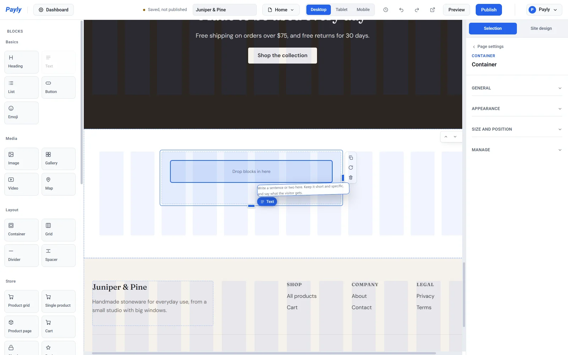
Task: Redo the last undone change
Action: pos(417,10)
